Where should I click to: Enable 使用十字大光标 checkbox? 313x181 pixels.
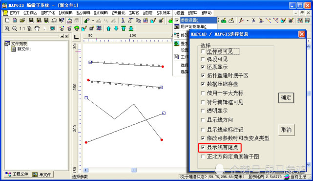pyautogui.click(x=203, y=93)
